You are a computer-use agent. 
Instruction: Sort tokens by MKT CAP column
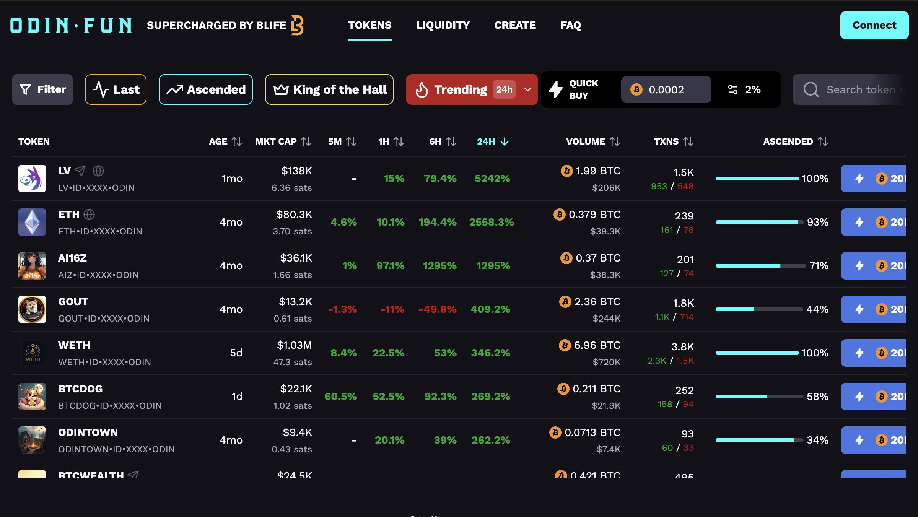point(283,141)
